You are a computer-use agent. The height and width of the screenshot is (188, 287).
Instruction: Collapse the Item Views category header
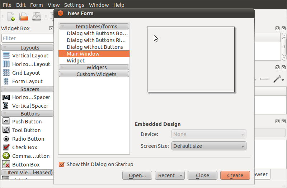tap(28, 173)
